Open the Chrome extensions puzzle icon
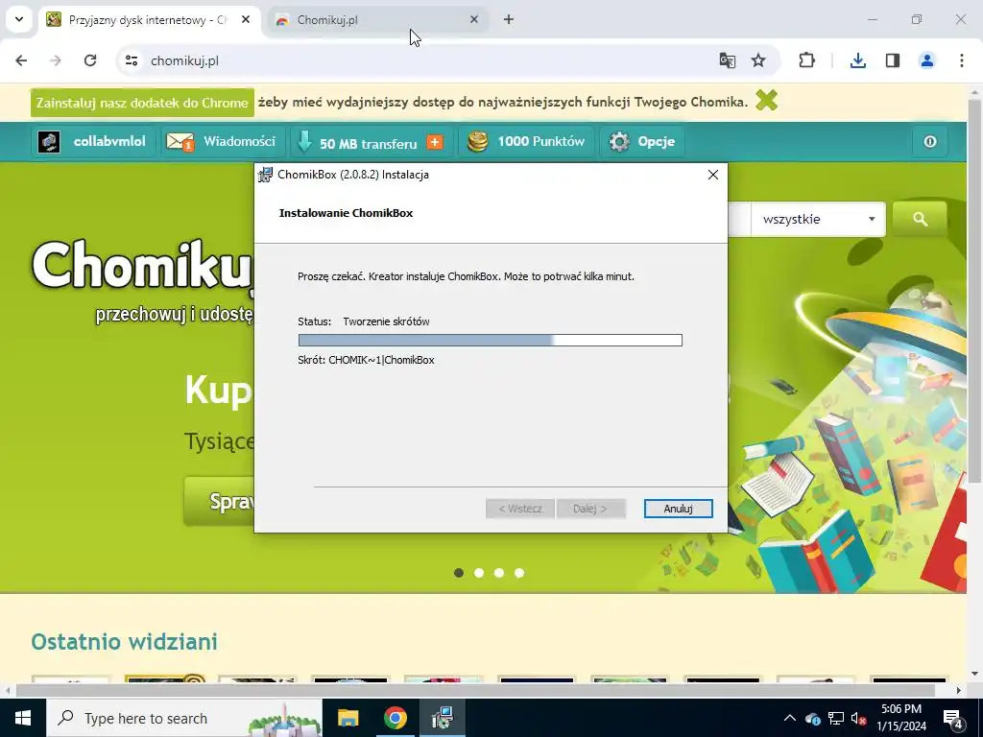This screenshot has height=737, width=983. coord(806,60)
